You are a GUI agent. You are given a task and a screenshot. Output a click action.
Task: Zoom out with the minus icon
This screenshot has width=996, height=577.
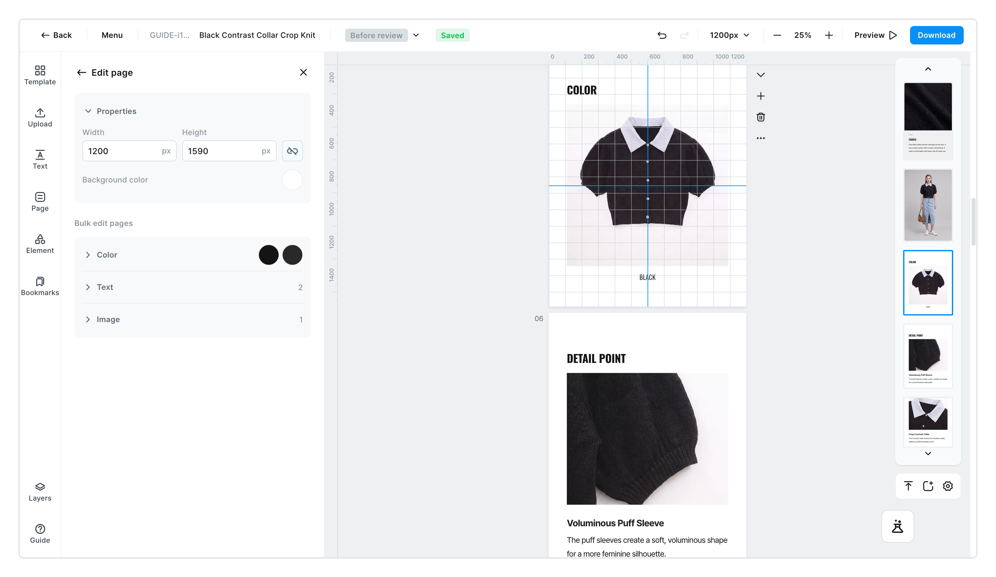pos(777,35)
